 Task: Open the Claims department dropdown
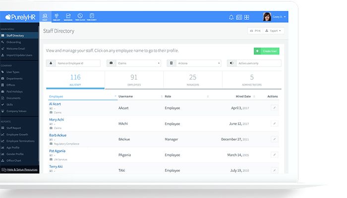pyautogui.click(x=138, y=63)
